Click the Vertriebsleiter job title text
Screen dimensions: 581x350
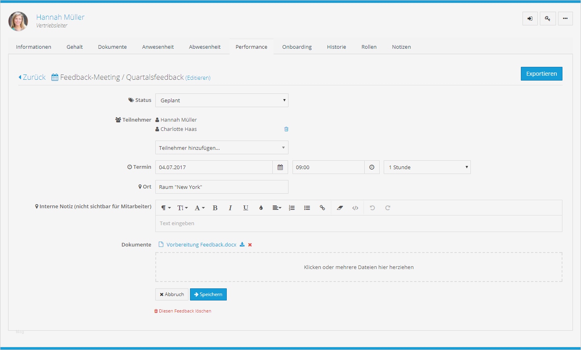[52, 25]
